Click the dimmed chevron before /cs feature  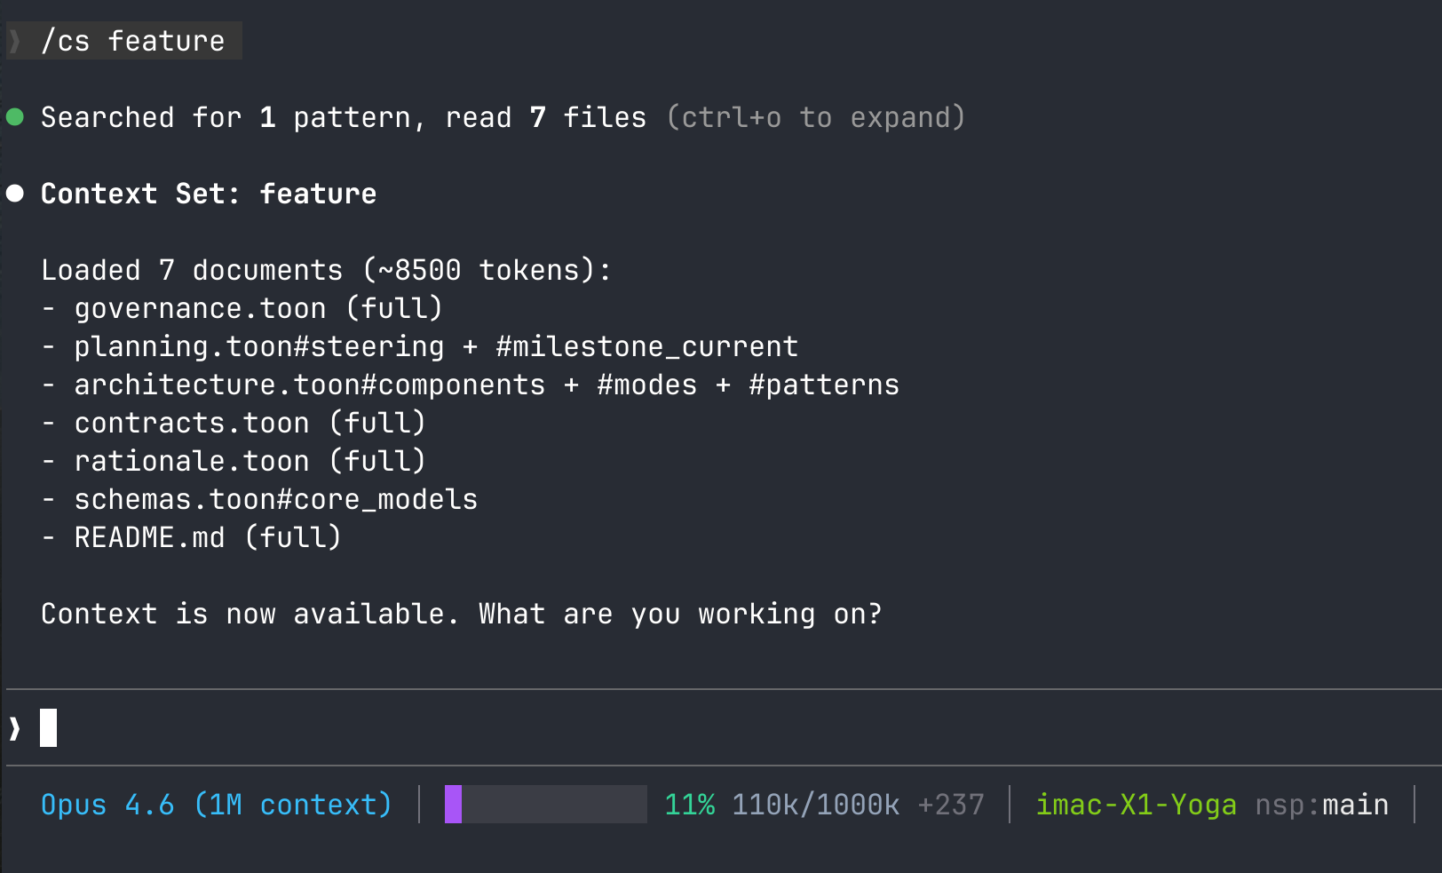coord(15,41)
